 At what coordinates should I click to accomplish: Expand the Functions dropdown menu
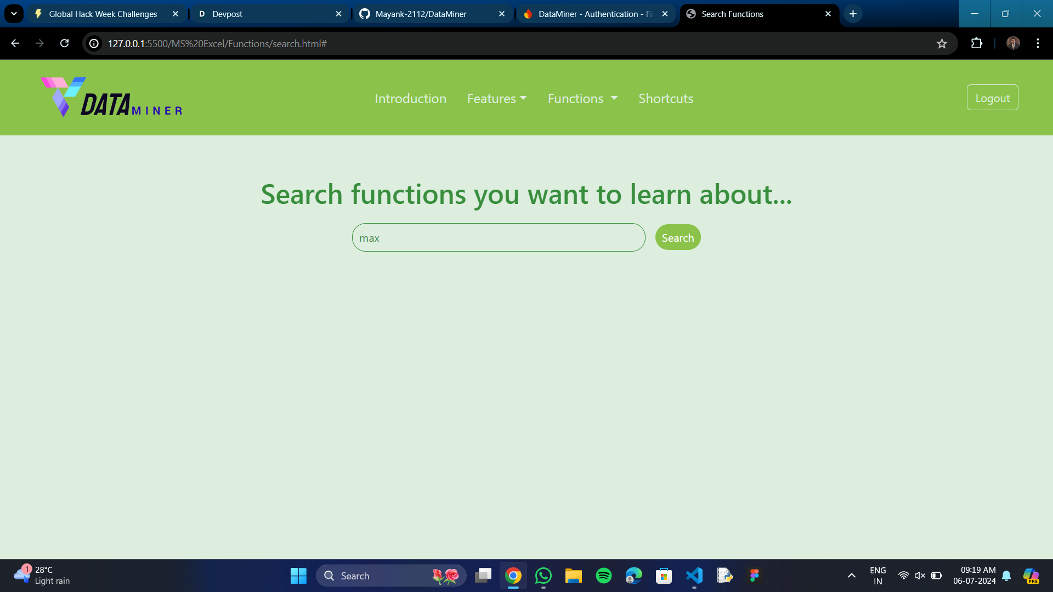(x=582, y=99)
